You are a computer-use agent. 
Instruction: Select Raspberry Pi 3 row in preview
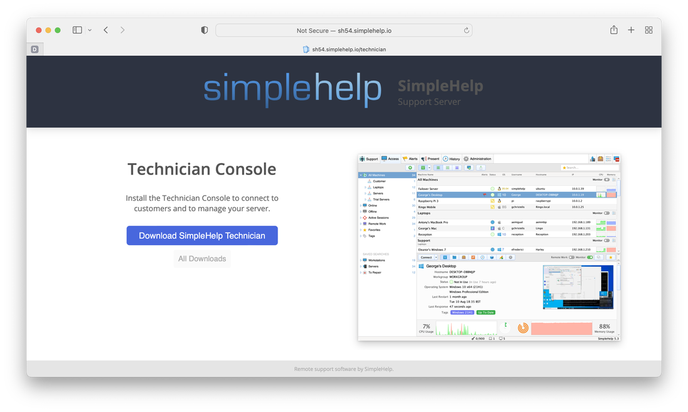517,201
